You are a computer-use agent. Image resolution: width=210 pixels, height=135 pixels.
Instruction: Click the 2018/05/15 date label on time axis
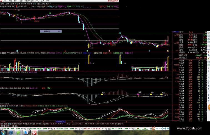click(61, 122)
